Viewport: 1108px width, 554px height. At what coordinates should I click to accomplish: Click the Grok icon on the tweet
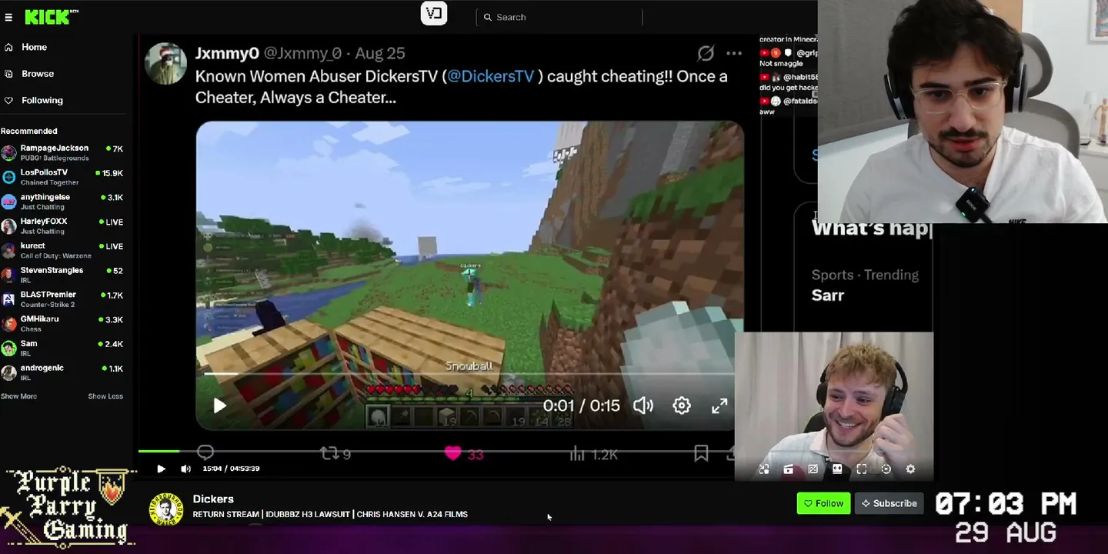click(706, 53)
